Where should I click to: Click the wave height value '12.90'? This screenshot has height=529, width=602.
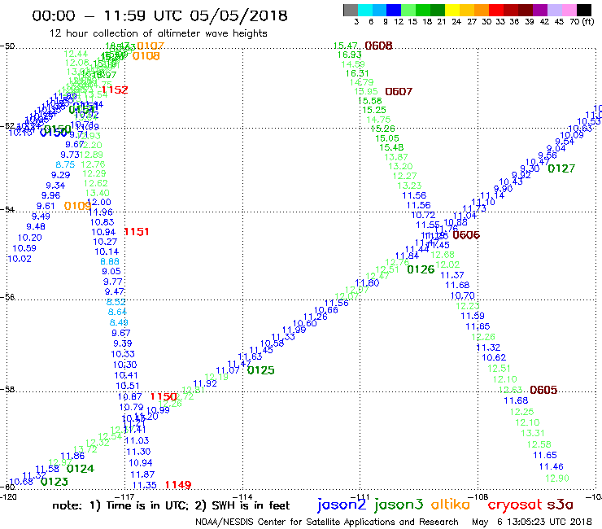coord(557,479)
